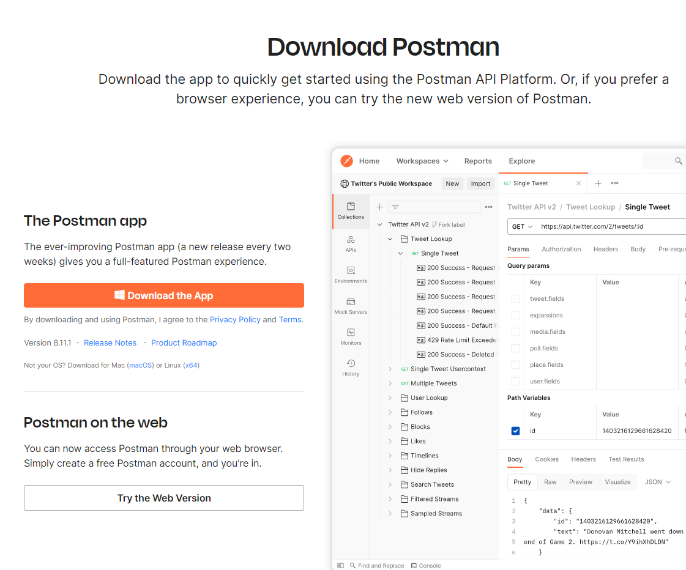
Task: Collapse the Single Tweet request chevron
Action: 400,253
